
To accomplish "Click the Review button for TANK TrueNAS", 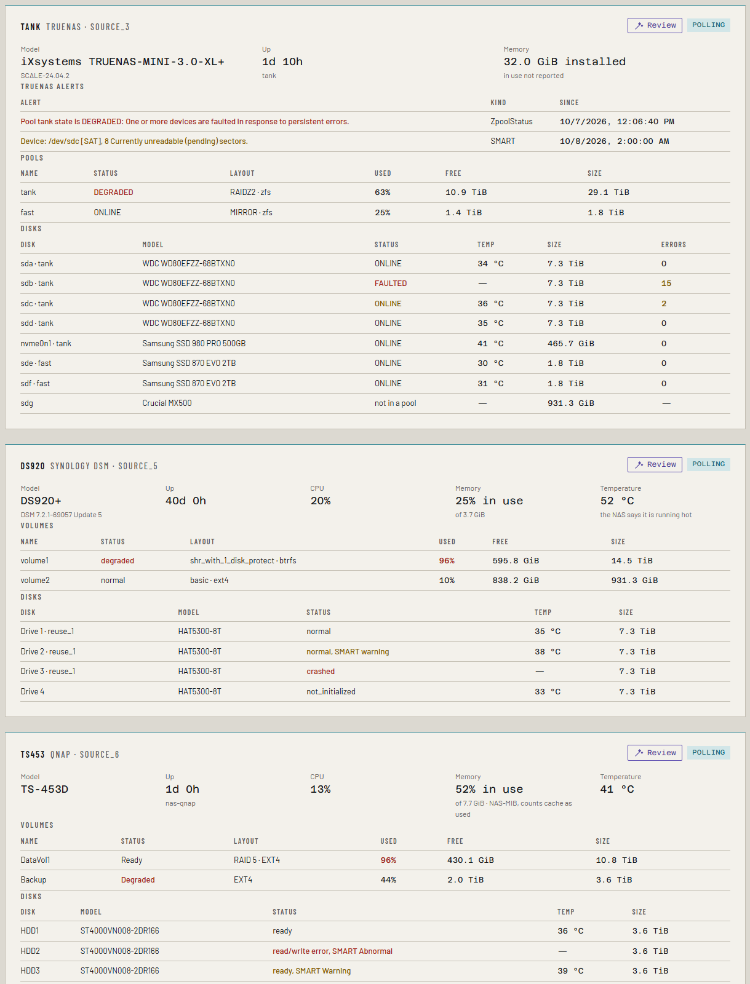I will point(655,25).
